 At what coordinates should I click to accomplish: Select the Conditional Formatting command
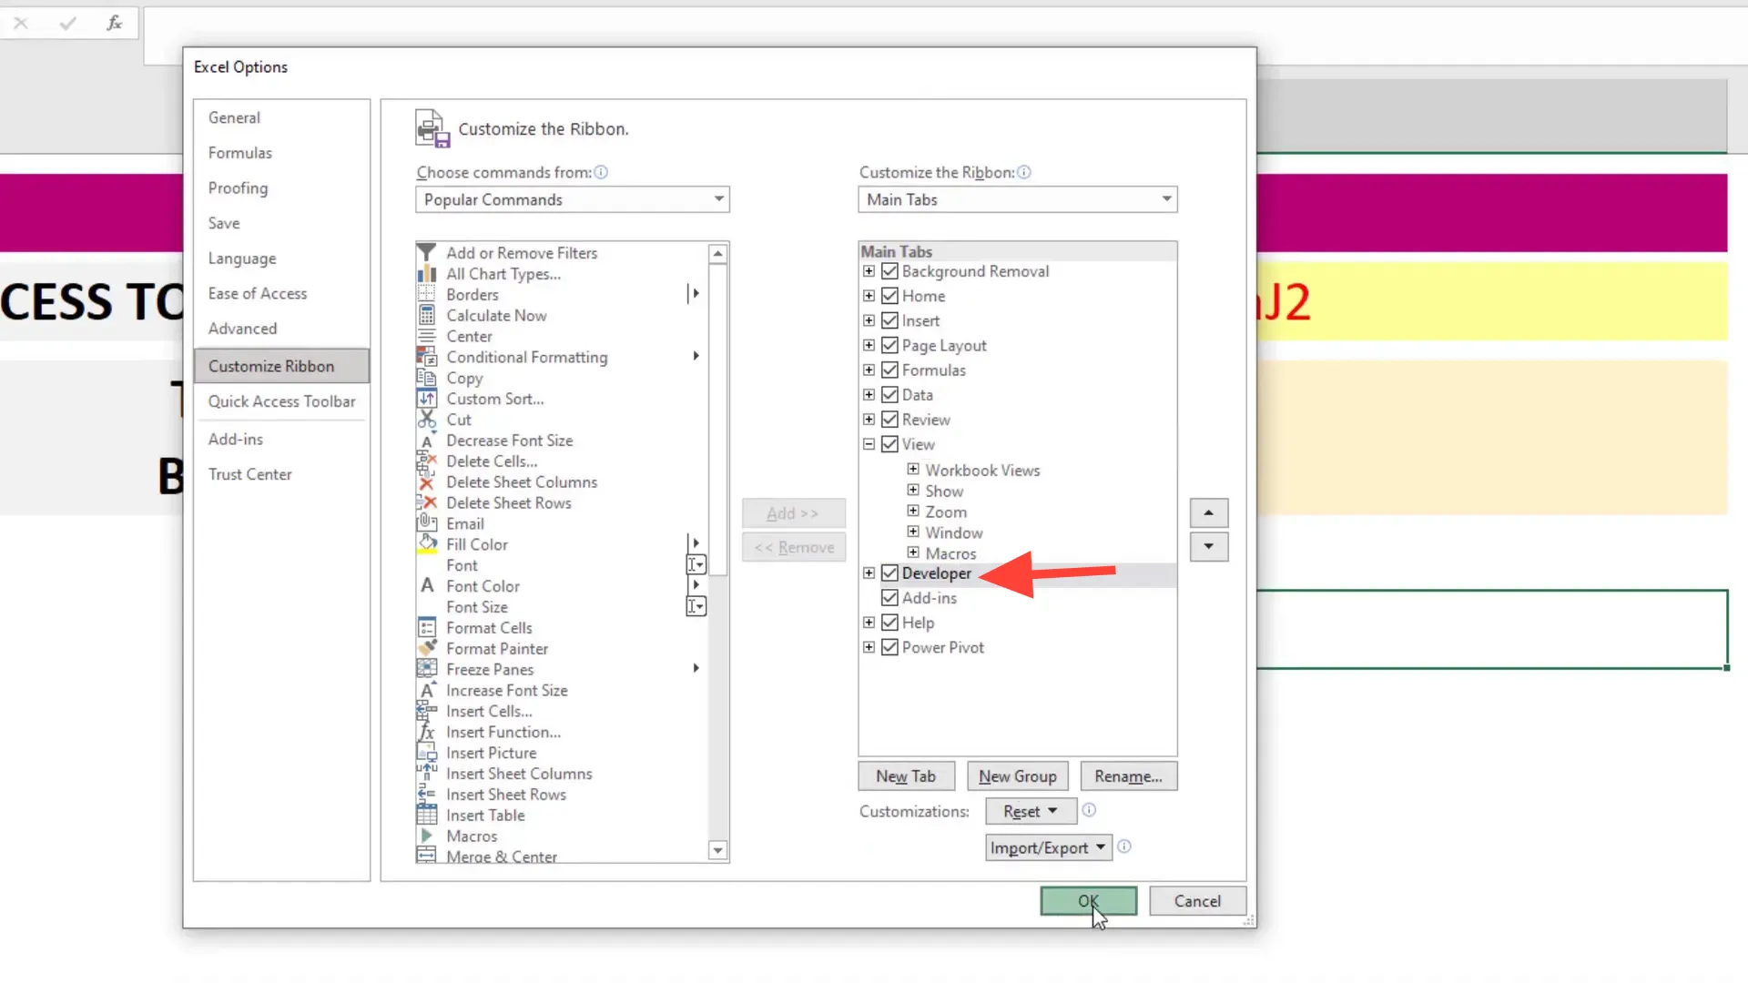(x=526, y=357)
